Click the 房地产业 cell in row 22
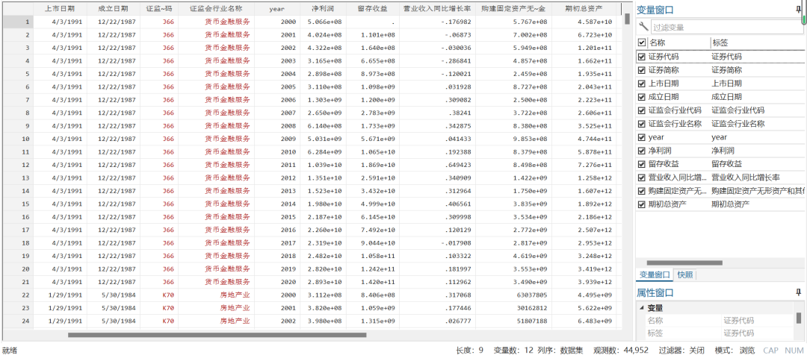 [x=216, y=295]
